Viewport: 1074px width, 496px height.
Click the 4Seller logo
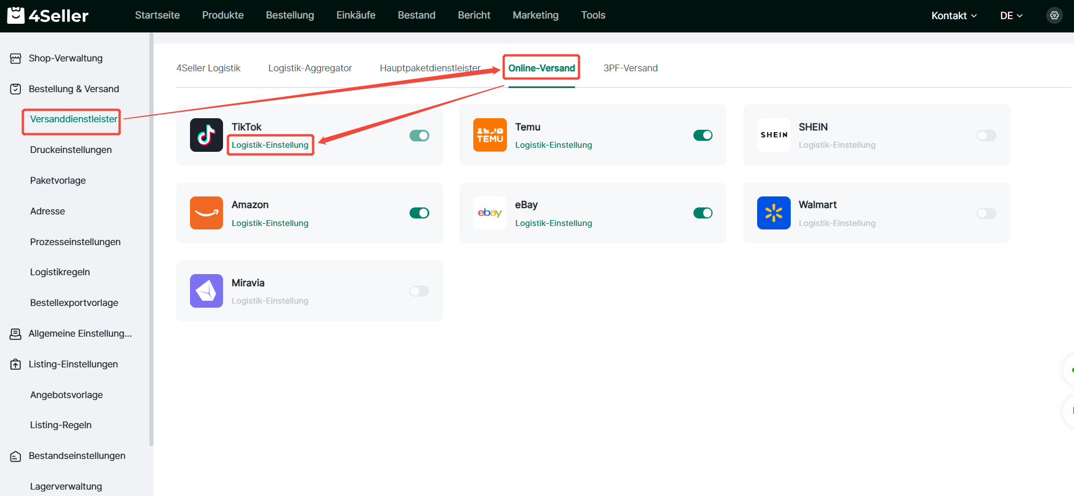[48, 16]
